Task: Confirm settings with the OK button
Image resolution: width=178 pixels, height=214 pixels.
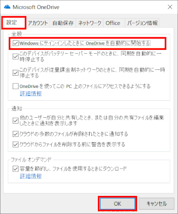Action: [118, 204]
